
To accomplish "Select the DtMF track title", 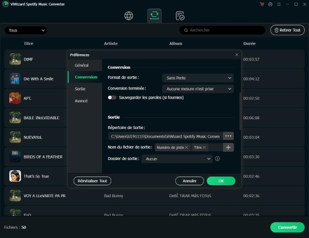I will point(28,59).
